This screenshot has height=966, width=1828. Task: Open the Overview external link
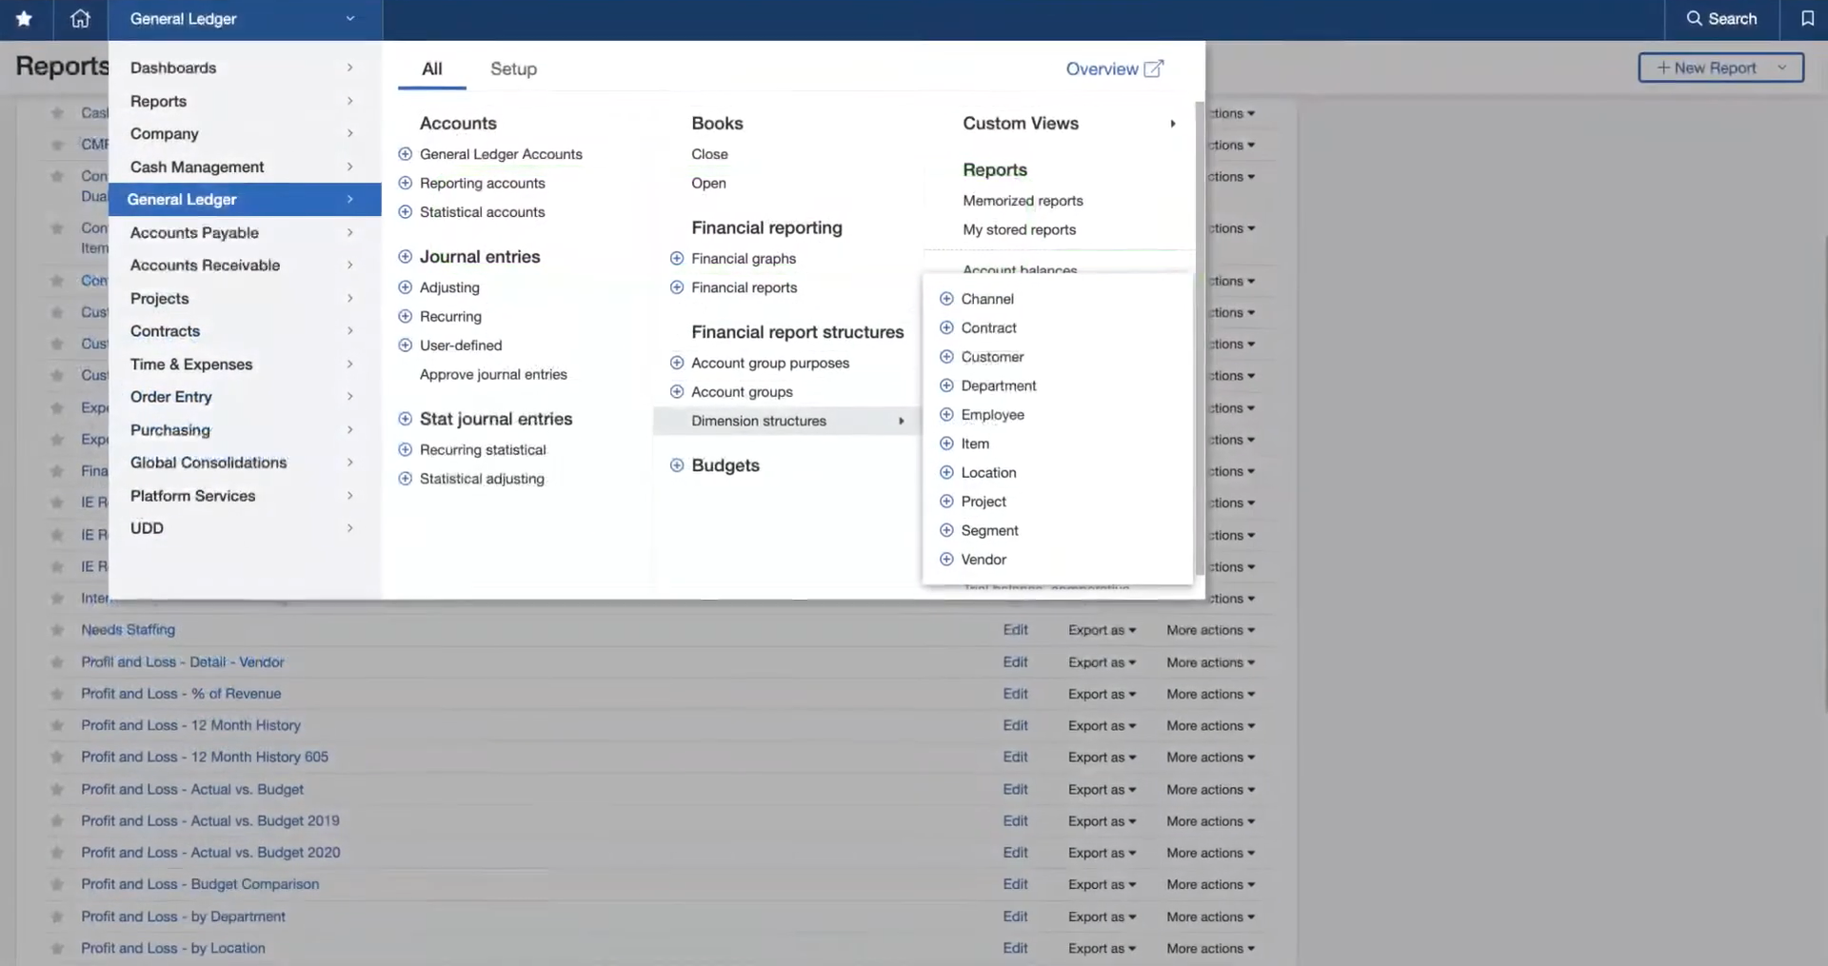tap(1114, 69)
